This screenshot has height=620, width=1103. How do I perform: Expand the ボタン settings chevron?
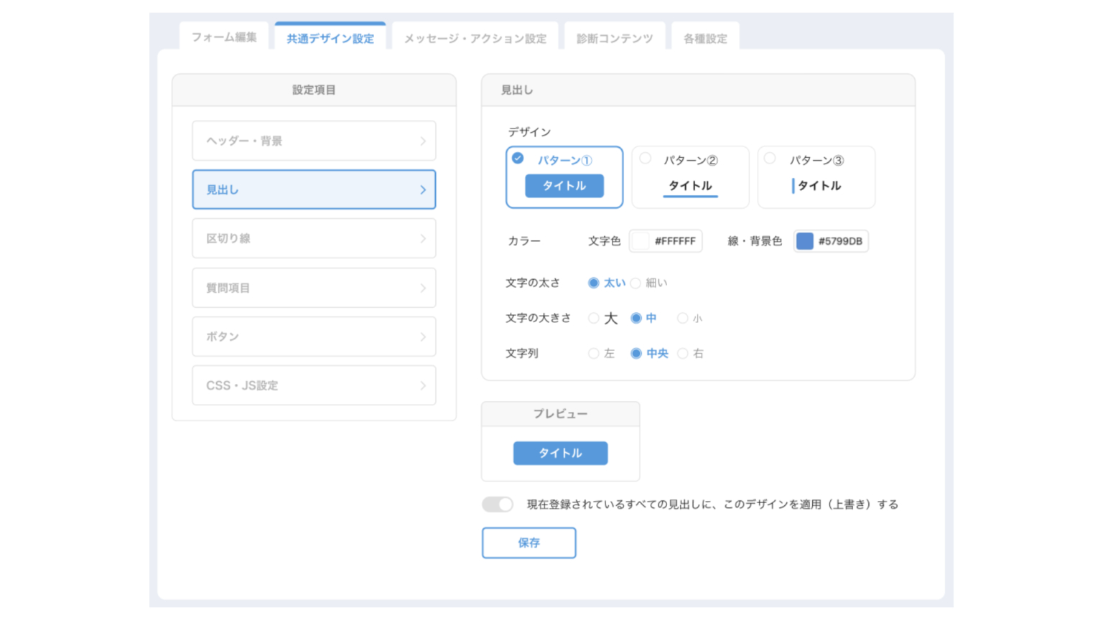(423, 337)
